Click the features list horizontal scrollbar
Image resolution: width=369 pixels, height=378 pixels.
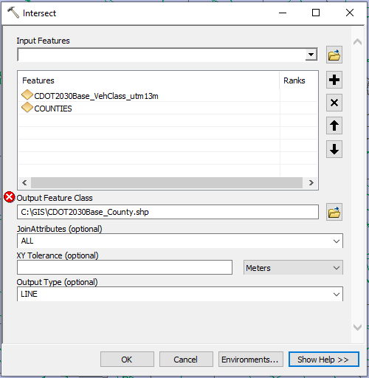(167, 183)
